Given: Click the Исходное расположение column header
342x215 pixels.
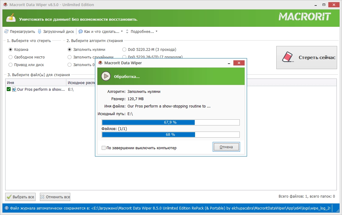Looking at the screenshot, I should click(x=81, y=83).
